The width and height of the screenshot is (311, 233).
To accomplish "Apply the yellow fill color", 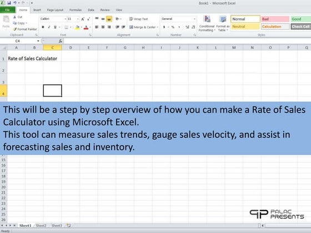I will [x=77, y=27].
